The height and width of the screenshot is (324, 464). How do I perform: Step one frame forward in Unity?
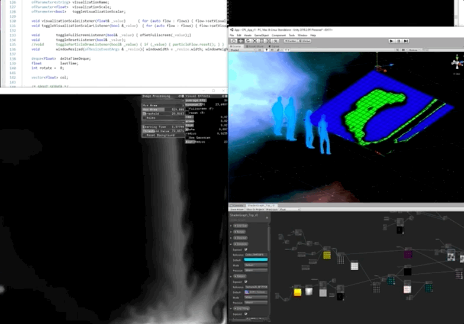pyautogui.click(x=406, y=41)
